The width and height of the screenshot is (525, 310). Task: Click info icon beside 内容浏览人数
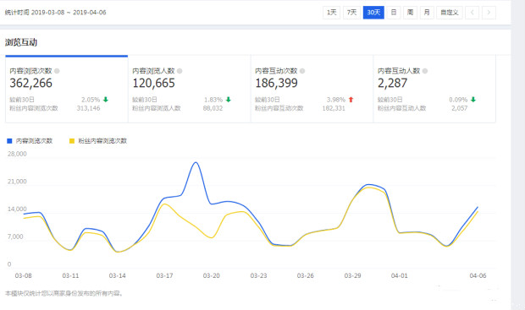click(x=180, y=71)
